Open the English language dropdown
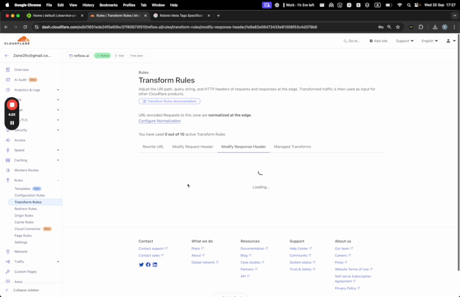 click(x=429, y=41)
